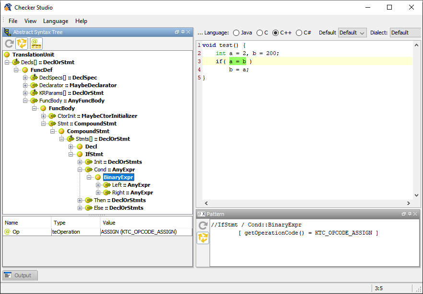
Task: Click the code editor scroll right arrow
Action: click(409, 204)
